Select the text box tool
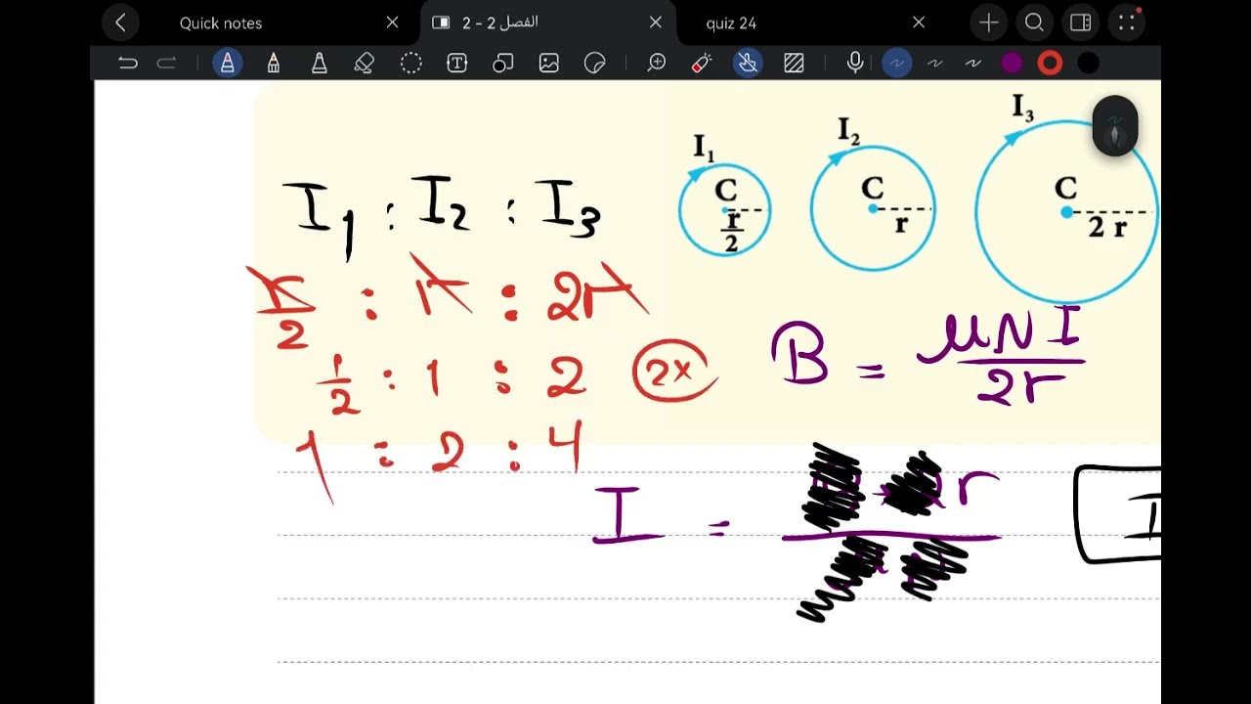The image size is (1251, 704). [456, 64]
